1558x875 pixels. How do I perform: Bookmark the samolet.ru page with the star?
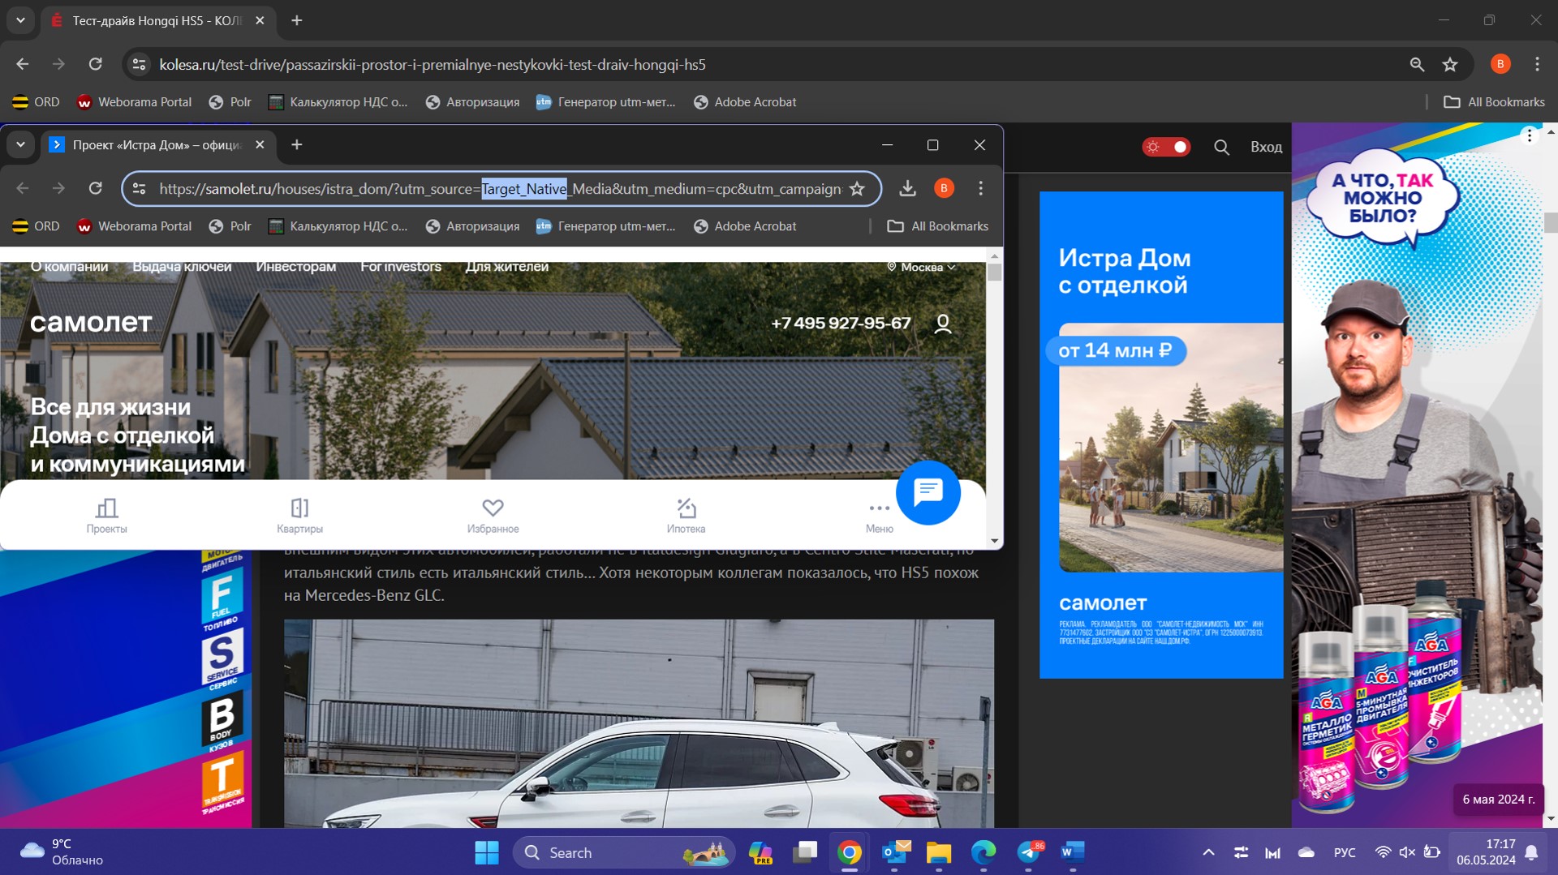pos(857,188)
